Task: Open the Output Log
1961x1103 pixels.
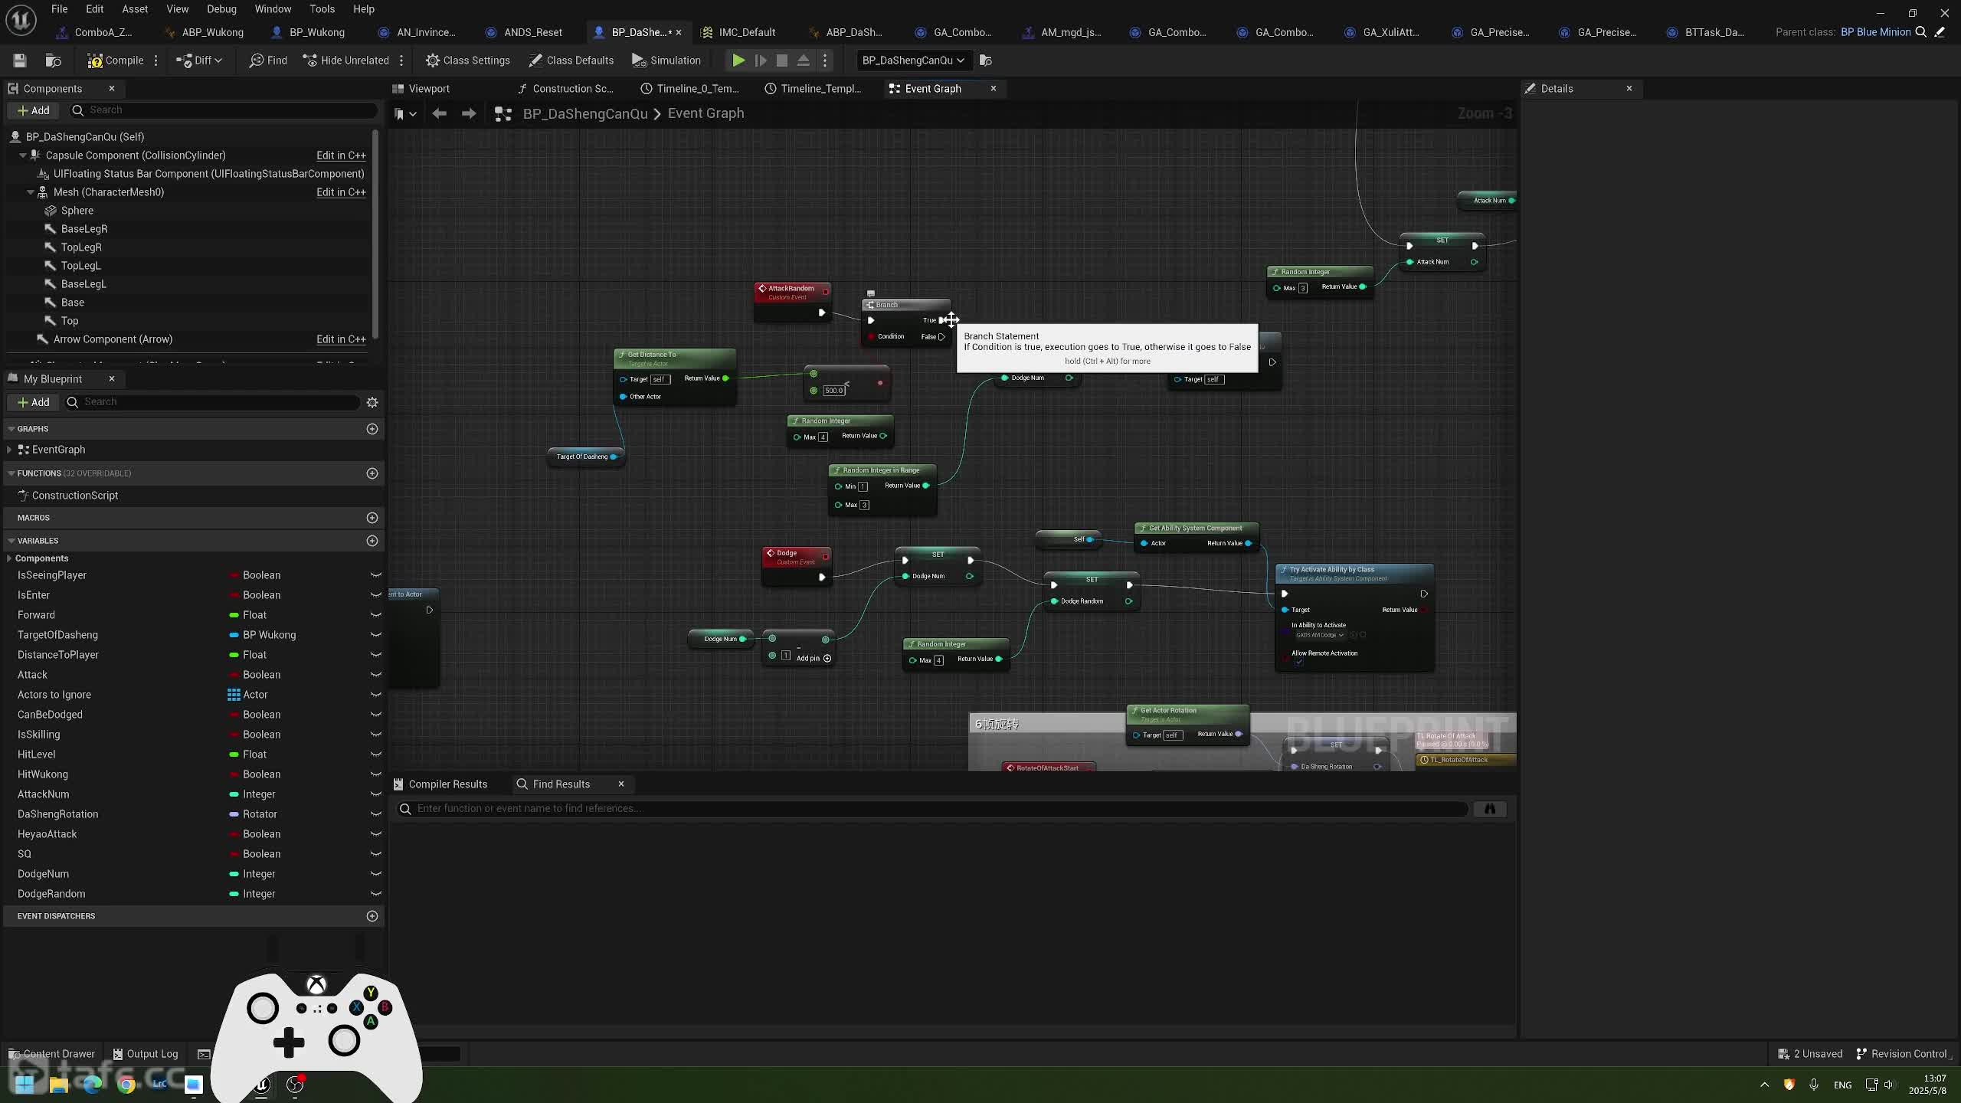Action: point(145,1054)
